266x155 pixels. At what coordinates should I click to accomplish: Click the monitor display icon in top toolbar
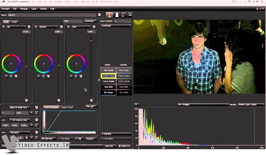tap(130, 15)
